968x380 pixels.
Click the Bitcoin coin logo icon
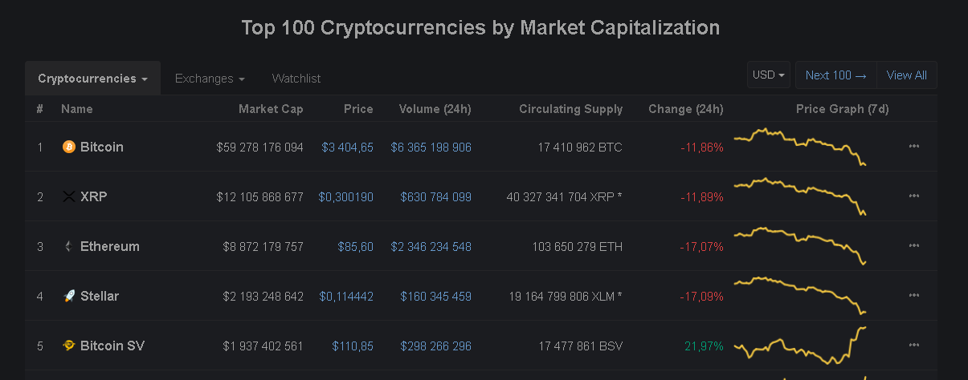68,147
